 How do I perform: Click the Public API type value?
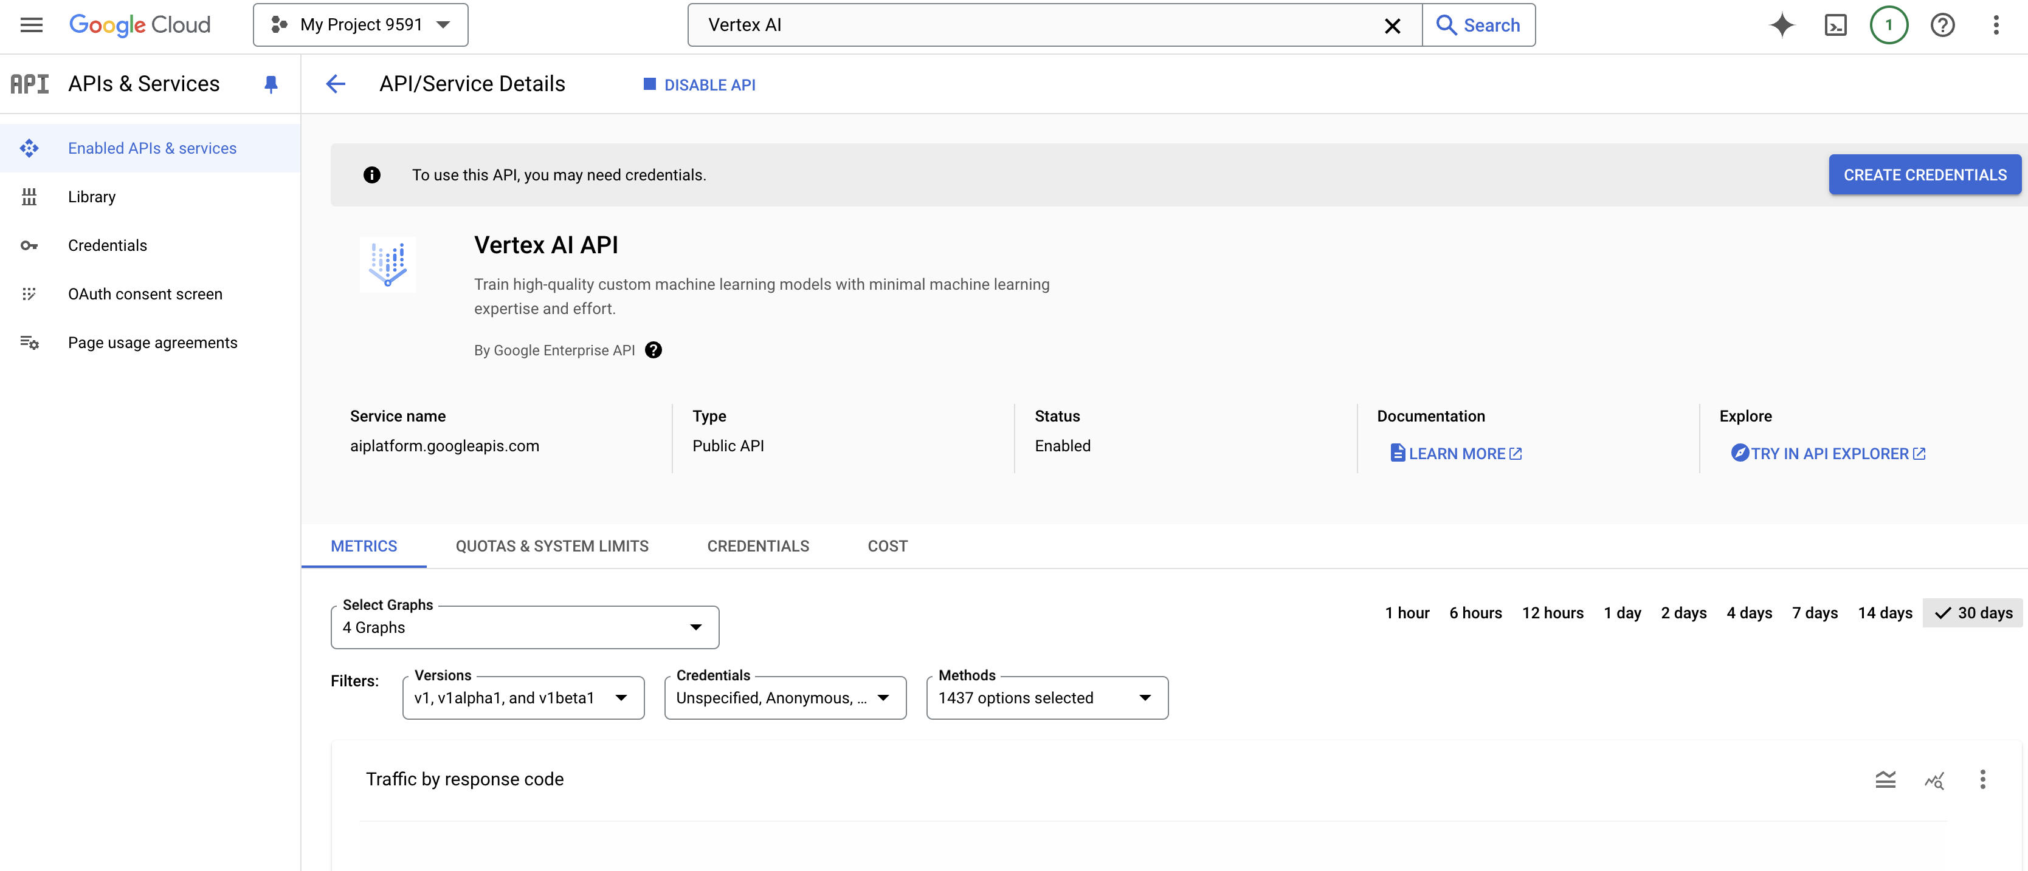728,445
